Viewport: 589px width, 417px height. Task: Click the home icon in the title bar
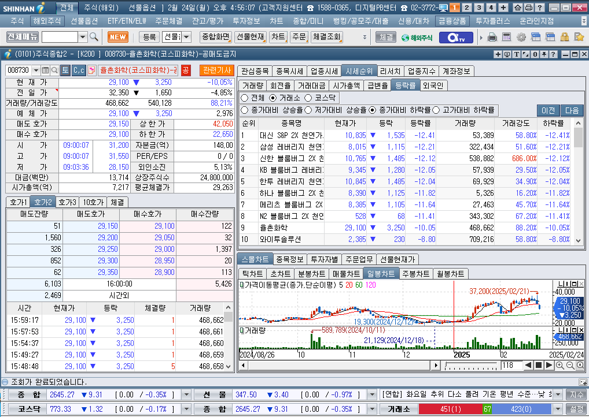(x=518, y=8)
